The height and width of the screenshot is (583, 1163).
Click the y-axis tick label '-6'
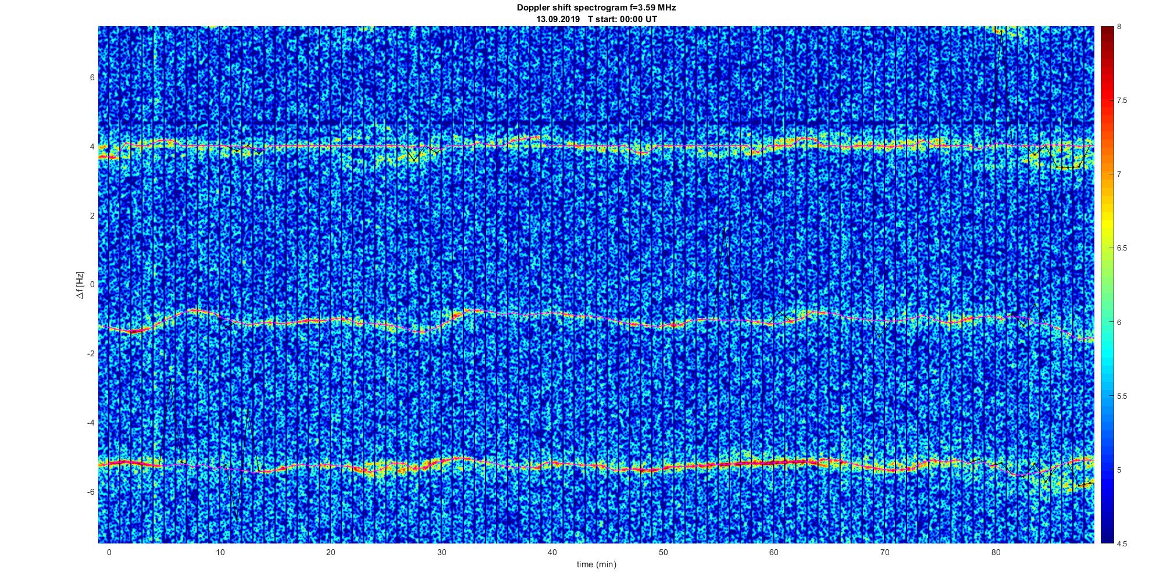coord(91,492)
